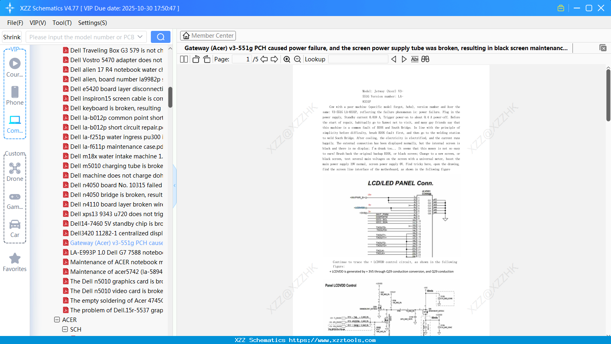Click the binoculars search icon
Viewport: 611px width, 344px height.
(x=425, y=59)
